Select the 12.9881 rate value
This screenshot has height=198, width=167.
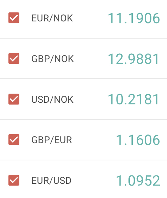134,59
